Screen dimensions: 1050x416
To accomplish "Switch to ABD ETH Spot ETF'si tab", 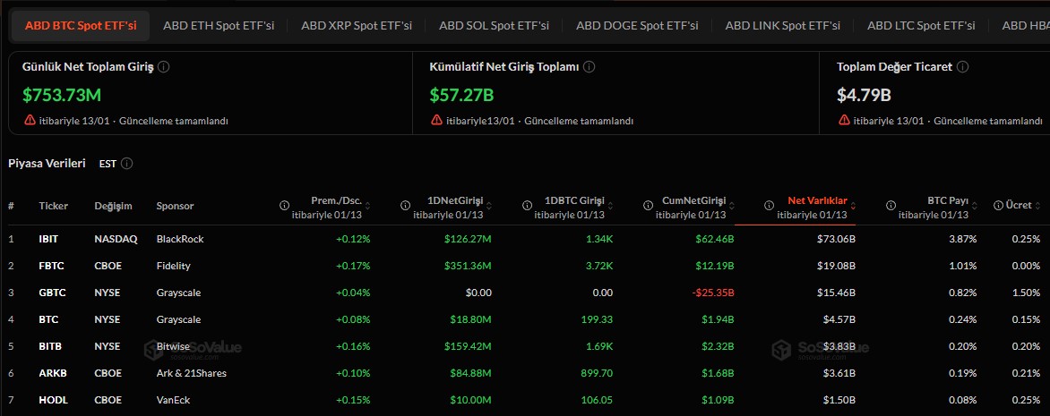I will [x=218, y=26].
